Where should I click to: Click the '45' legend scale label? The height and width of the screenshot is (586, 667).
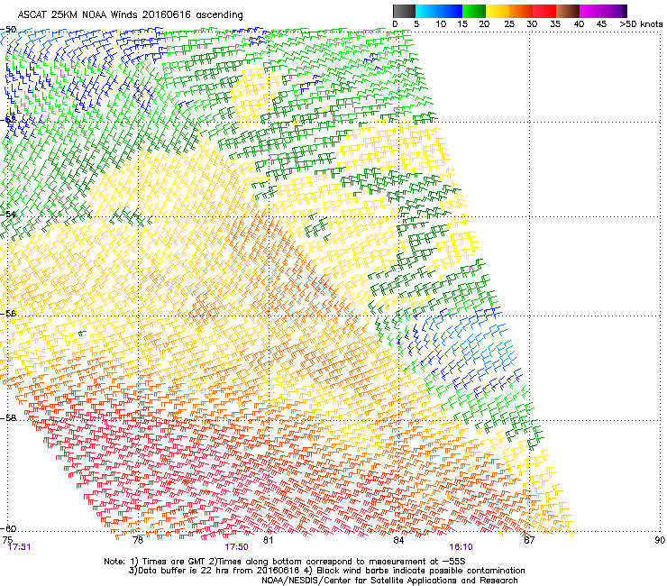(x=601, y=24)
